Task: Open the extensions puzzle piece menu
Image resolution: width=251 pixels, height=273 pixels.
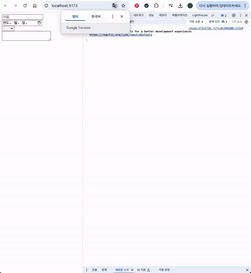Action: click(156, 6)
